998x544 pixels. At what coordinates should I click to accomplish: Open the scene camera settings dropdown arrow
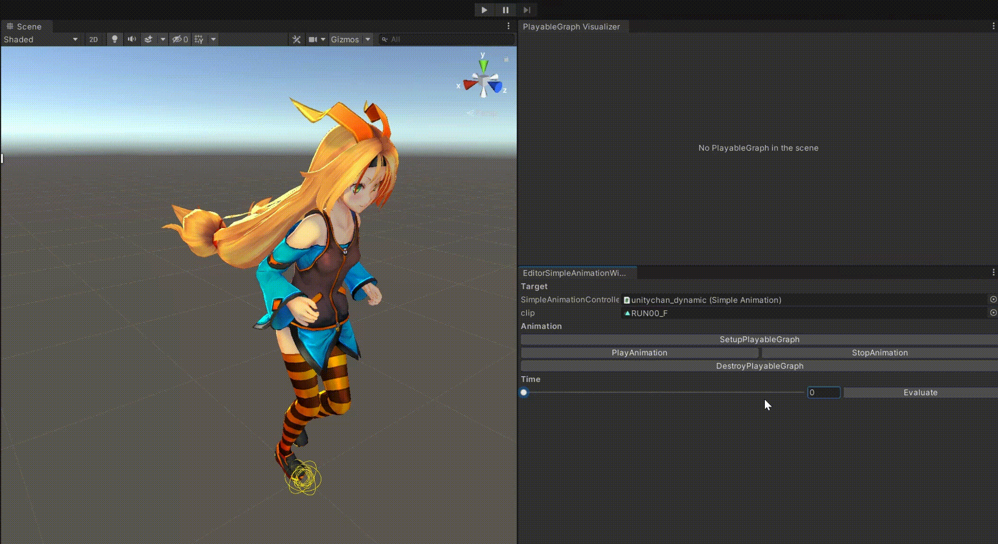coord(323,39)
